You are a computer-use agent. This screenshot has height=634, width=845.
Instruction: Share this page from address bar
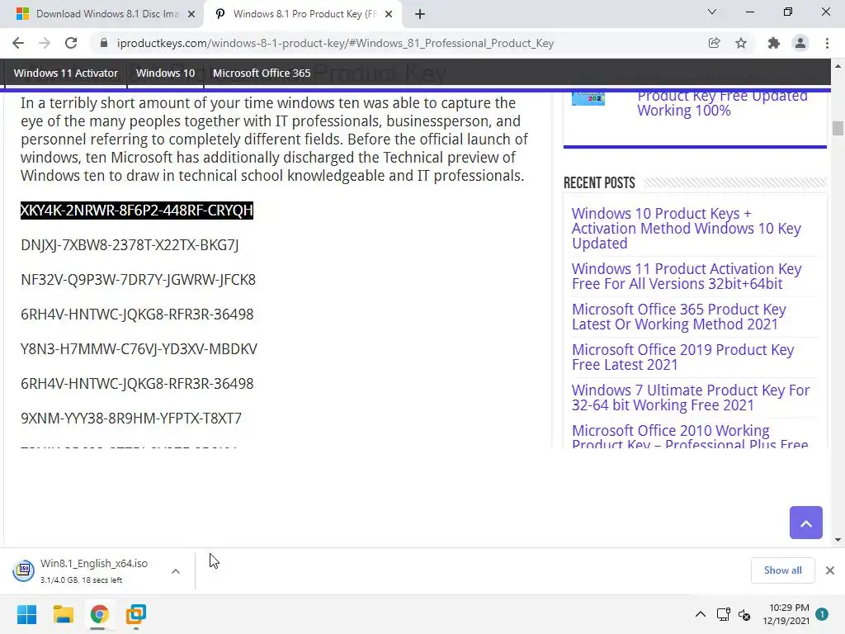[714, 43]
